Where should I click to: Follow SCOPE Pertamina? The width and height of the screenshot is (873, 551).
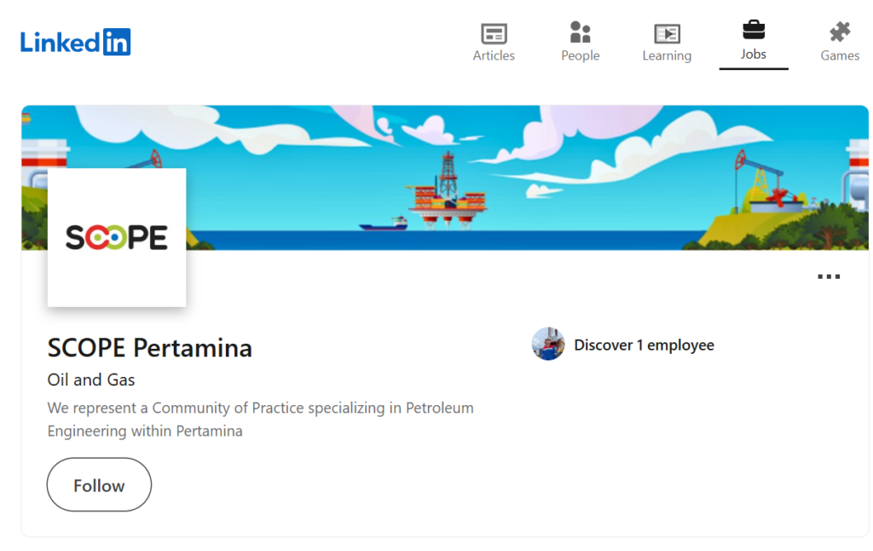99,484
